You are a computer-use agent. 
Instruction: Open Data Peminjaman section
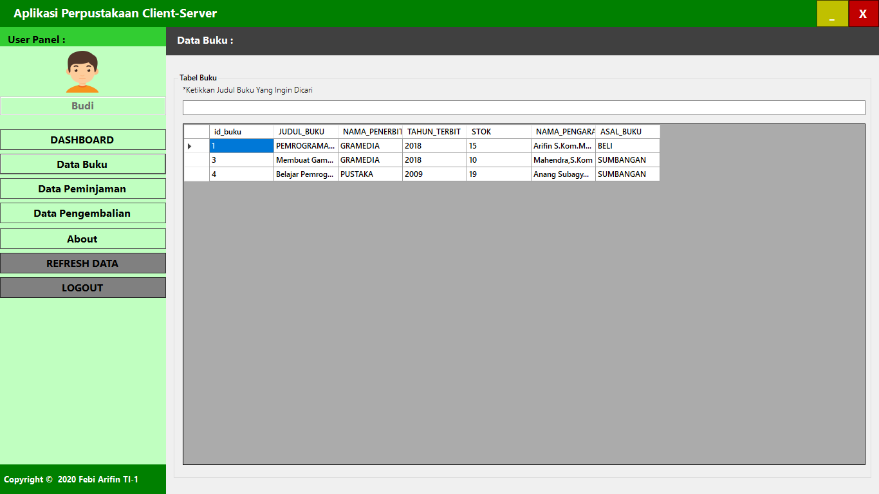tap(82, 188)
